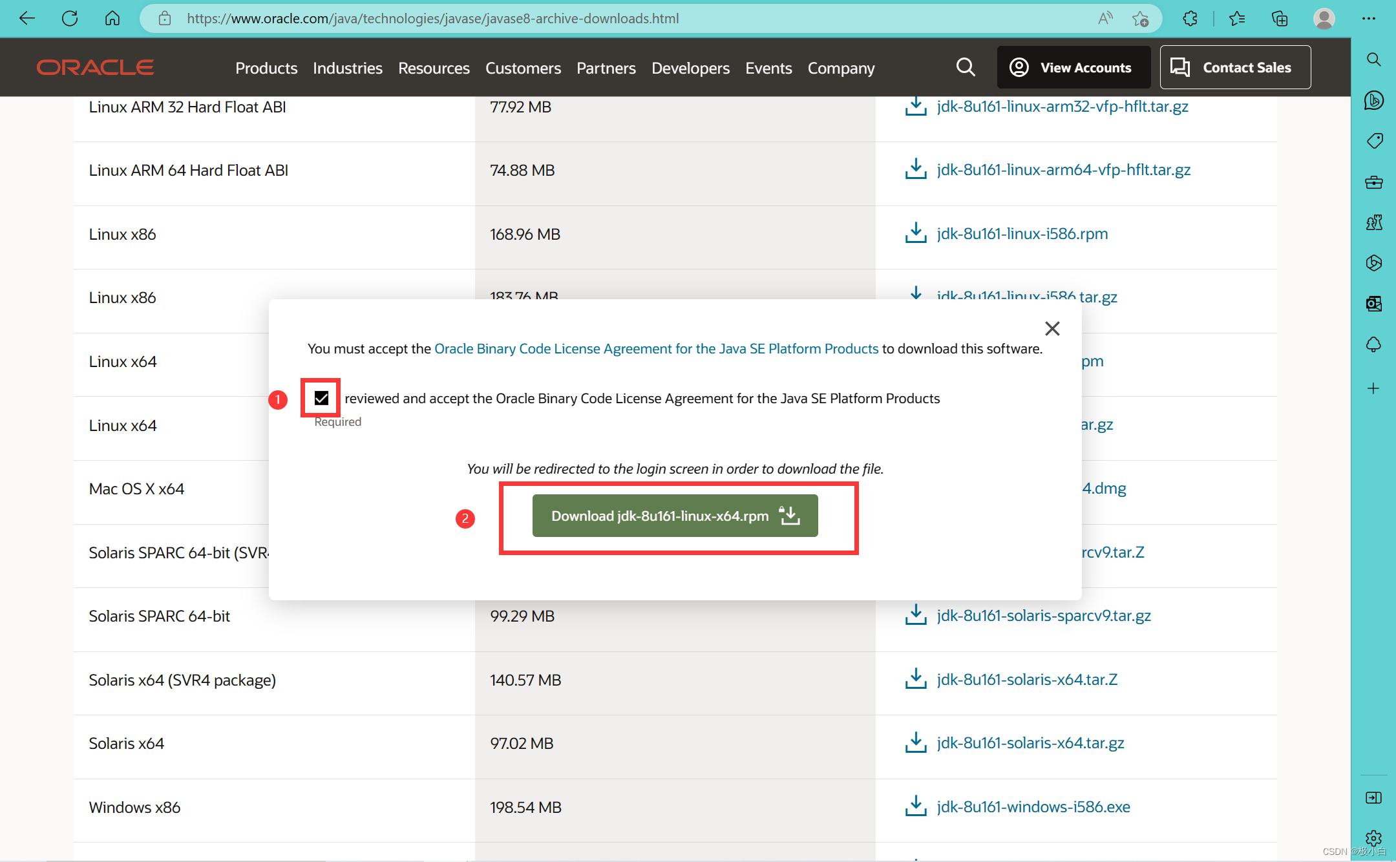The height and width of the screenshot is (862, 1396).
Task: Uncheck the license agreement acceptance checkbox
Action: click(x=321, y=398)
